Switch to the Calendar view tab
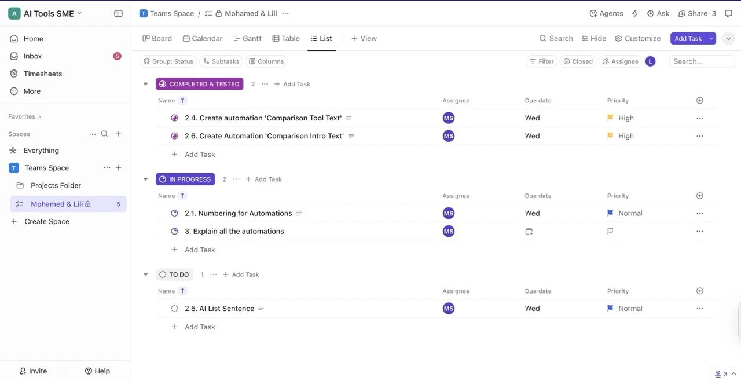 (203, 38)
